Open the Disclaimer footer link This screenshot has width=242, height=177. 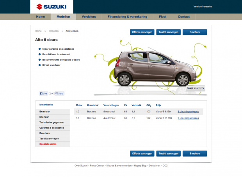(x=155, y=166)
